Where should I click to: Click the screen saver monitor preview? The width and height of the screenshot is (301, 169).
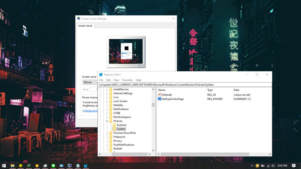(x=126, y=52)
